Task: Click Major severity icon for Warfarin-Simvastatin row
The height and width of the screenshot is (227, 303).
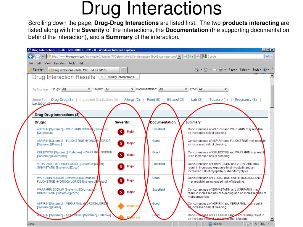Action: pos(121,192)
